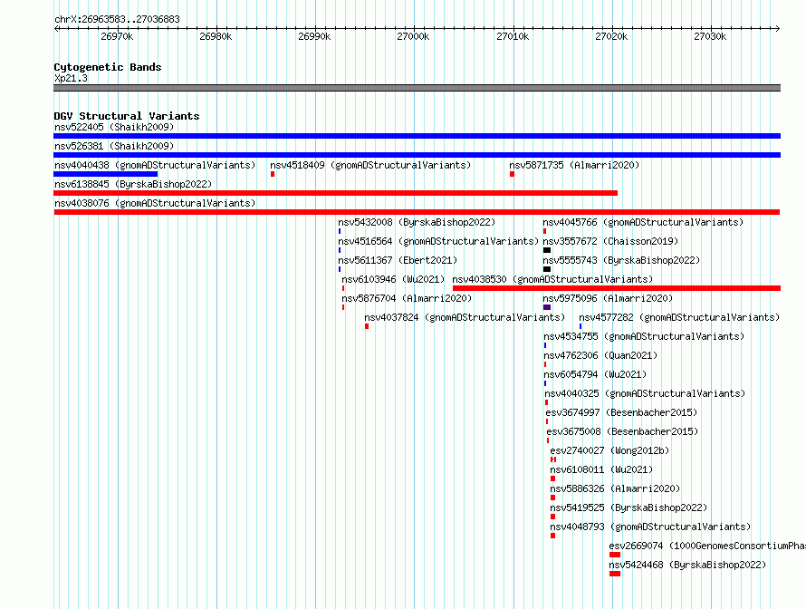Open the nsv4040438 gnomAD variant label
Image resolution: width=806 pixels, height=609 pixels.
155,165
